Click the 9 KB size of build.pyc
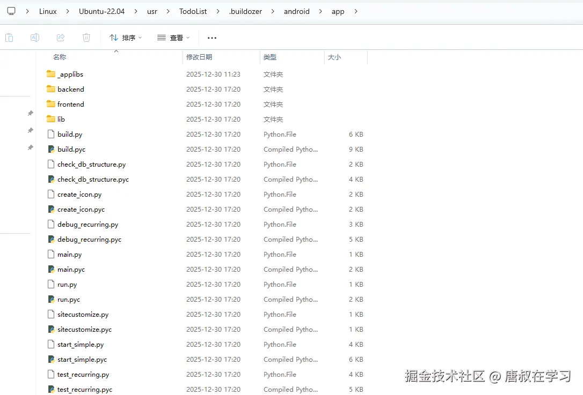Viewport: 583px width, 395px height. click(x=356, y=149)
